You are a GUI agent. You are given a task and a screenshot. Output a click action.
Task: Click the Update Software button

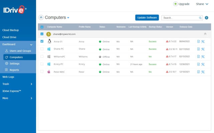click(x=147, y=18)
